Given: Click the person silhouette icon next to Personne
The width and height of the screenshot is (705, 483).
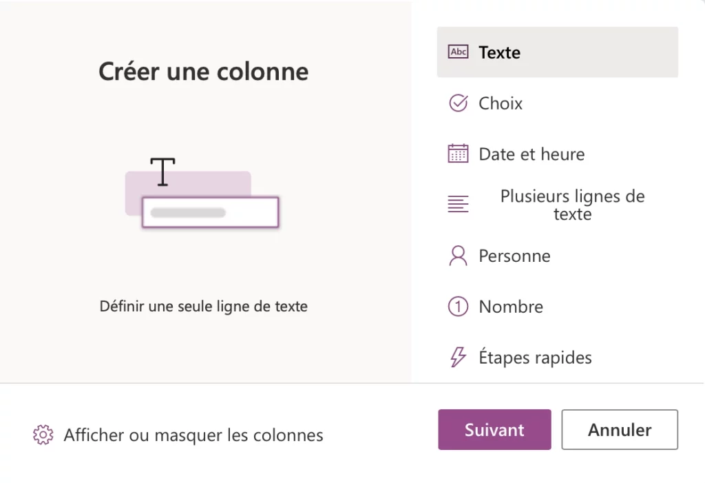Looking at the screenshot, I should click(457, 255).
